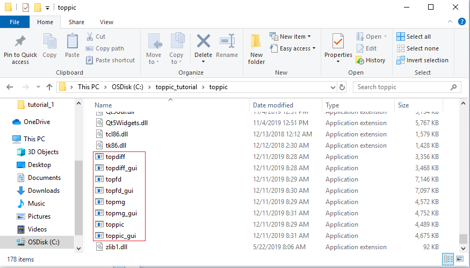This screenshot has width=470, height=268.
Task: Expand address bar history dropdown
Action: click(x=332, y=87)
